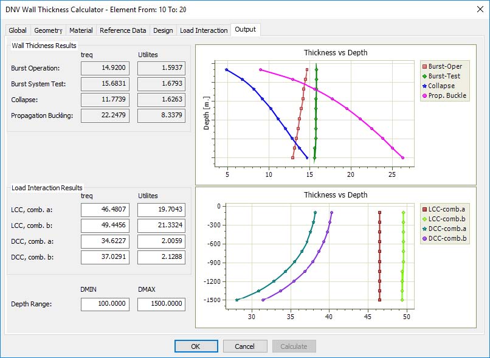Image resolution: width=490 pixels, height=358 pixels.
Task: Click the Burst-Oper legend marker
Action: click(x=424, y=66)
